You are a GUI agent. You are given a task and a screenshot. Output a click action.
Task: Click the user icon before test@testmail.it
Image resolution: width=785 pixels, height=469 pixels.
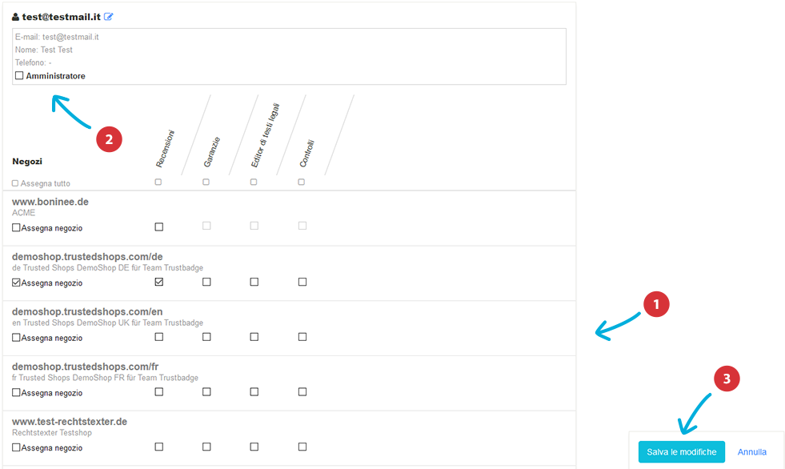[x=15, y=17]
